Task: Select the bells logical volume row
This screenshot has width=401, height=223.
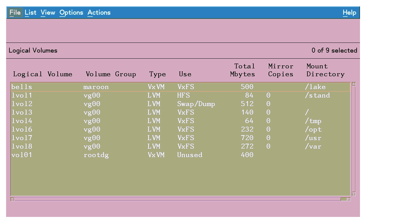Action: point(22,87)
